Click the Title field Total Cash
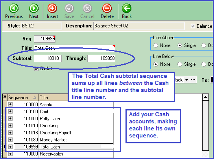 click(74, 48)
